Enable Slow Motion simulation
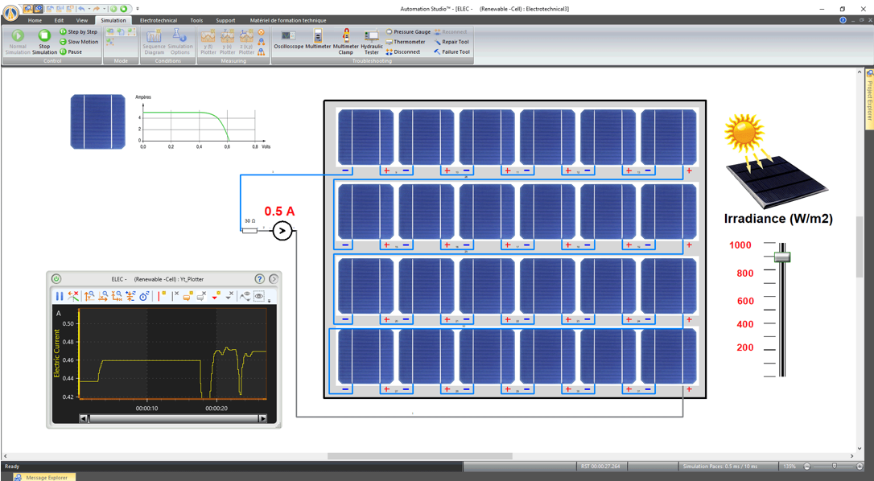The height and width of the screenshot is (481, 874). pyautogui.click(x=79, y=42)
